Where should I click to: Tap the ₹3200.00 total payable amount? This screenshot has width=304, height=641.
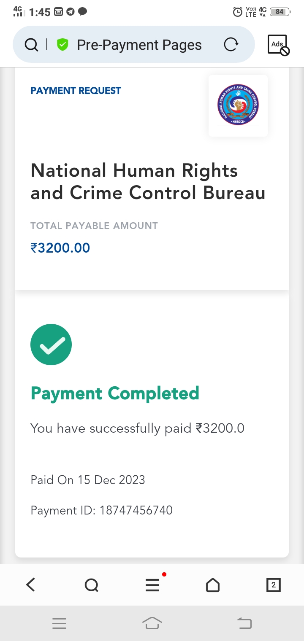tap(60, 248)
